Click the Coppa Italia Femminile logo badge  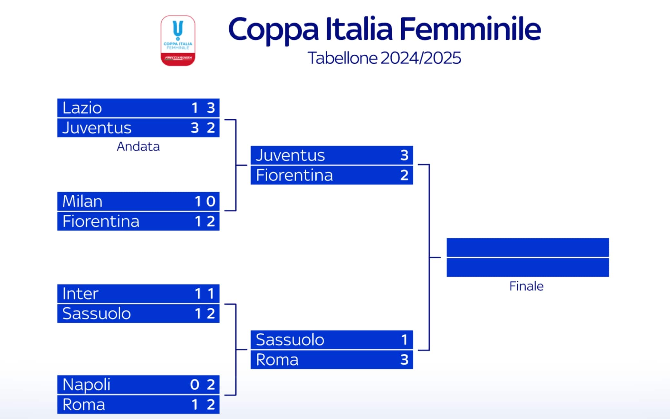coord(178,41)
